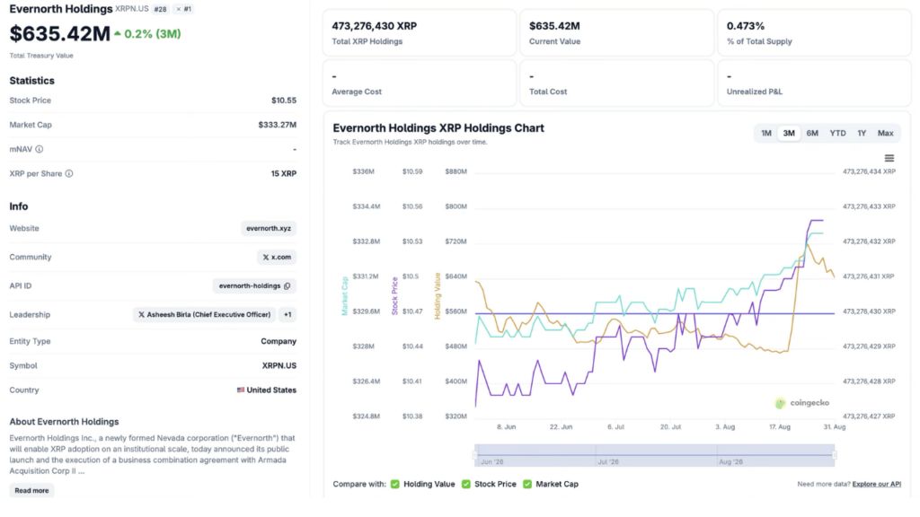Image resolution: width=920 pixels, height=517 pixels.
Task: Open the evernorth.xyz website link
Action: click(269, 229)
